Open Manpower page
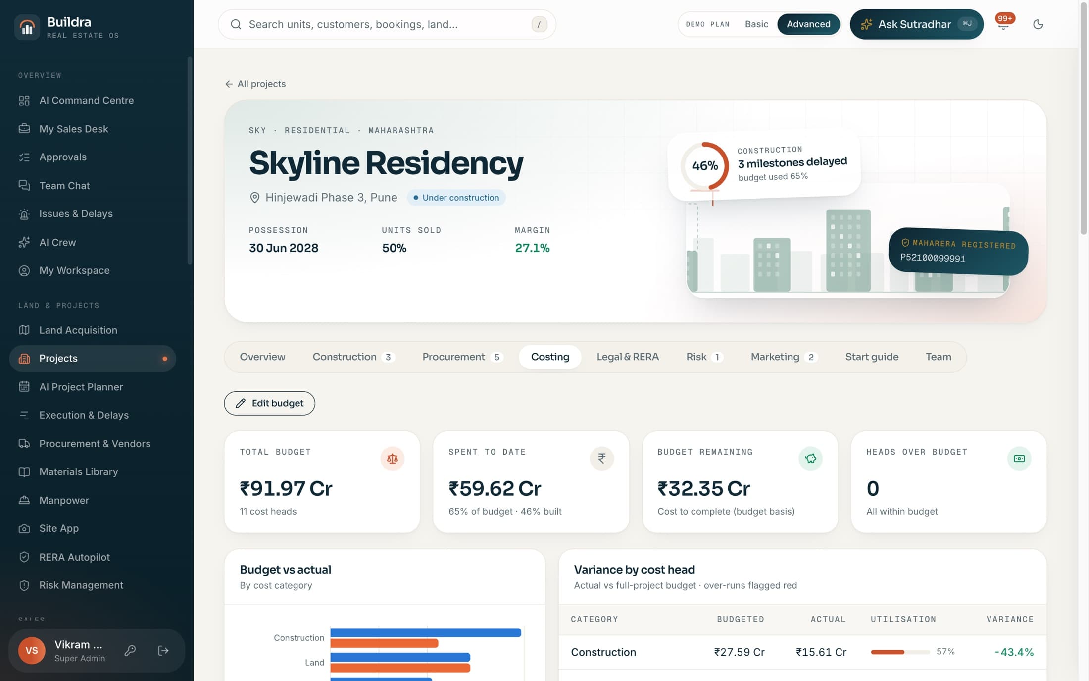 pos(93,500)
